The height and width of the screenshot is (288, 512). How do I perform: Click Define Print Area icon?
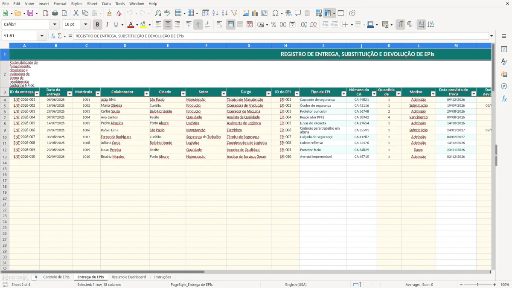pyautogui.click(x=319, y=13)
